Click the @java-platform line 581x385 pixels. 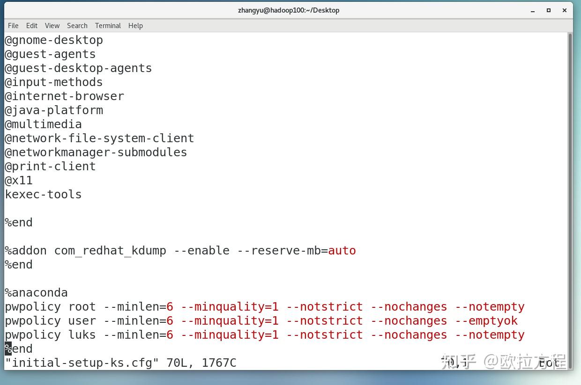[x=54, y=110]
